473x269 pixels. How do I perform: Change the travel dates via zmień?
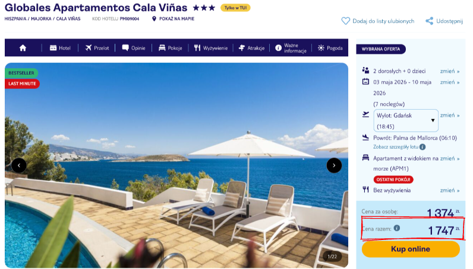449,82
